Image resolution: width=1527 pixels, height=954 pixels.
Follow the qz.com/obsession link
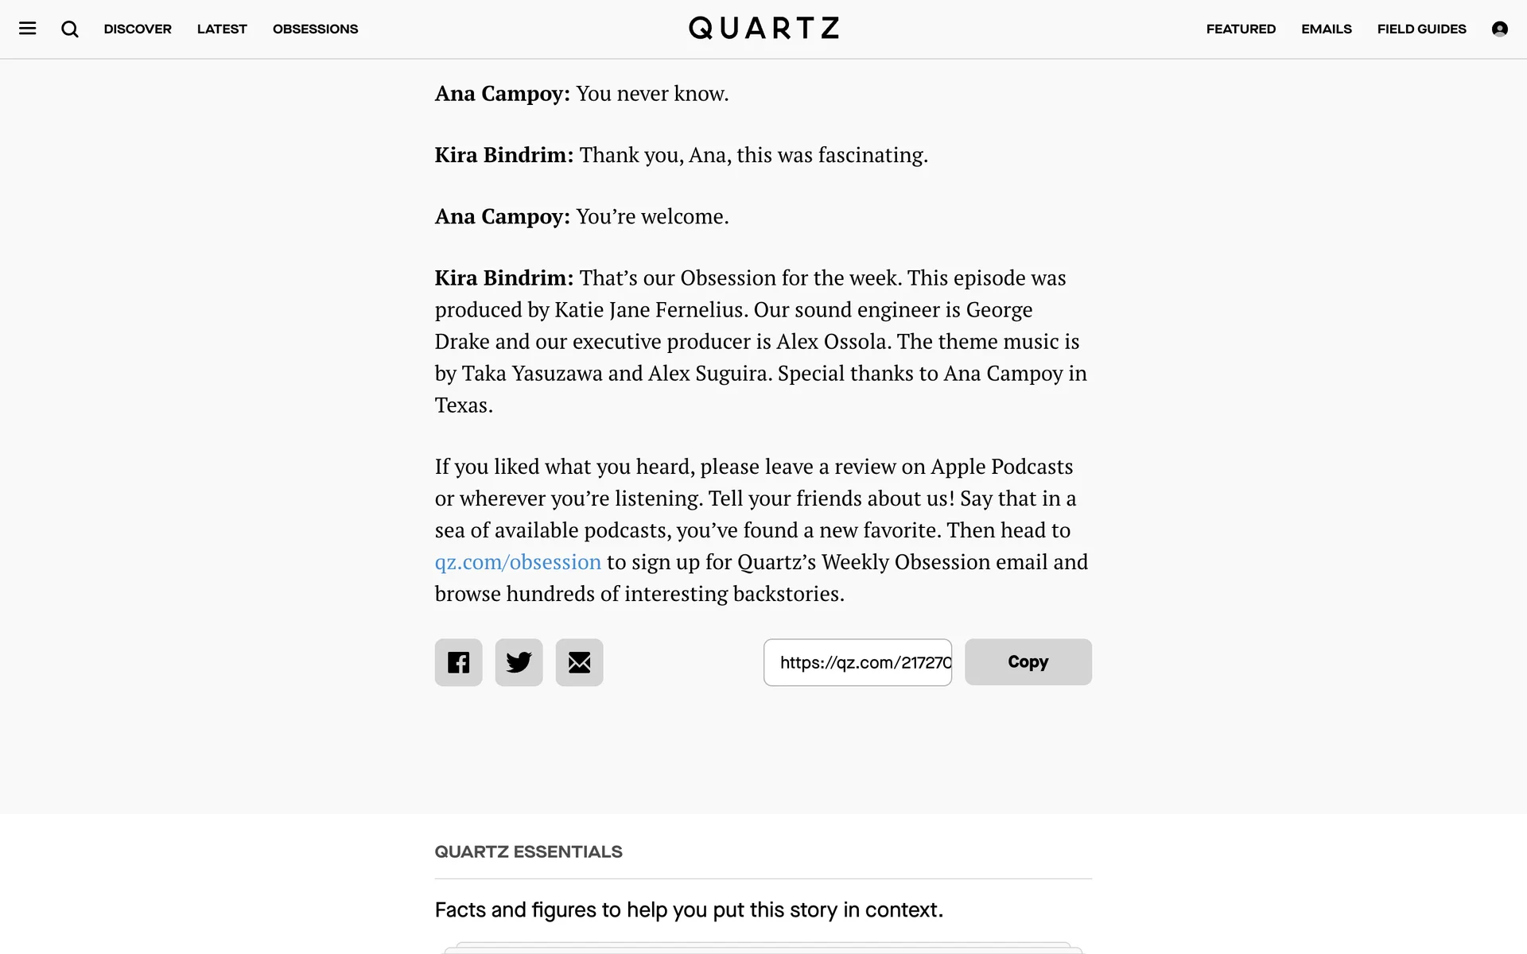518,562
